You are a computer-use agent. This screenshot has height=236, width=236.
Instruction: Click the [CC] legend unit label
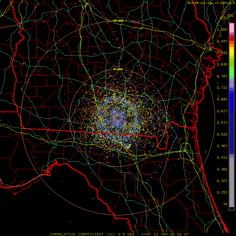coord(224,18)
